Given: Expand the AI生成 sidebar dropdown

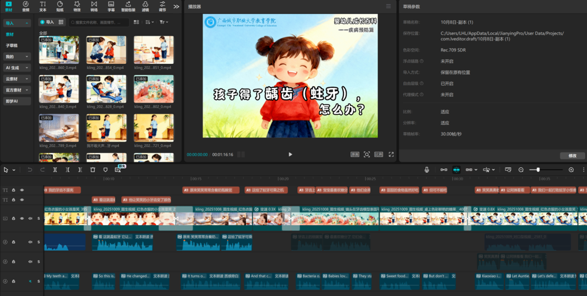Looking at the screenshot, I should click(x=17, y=67).
